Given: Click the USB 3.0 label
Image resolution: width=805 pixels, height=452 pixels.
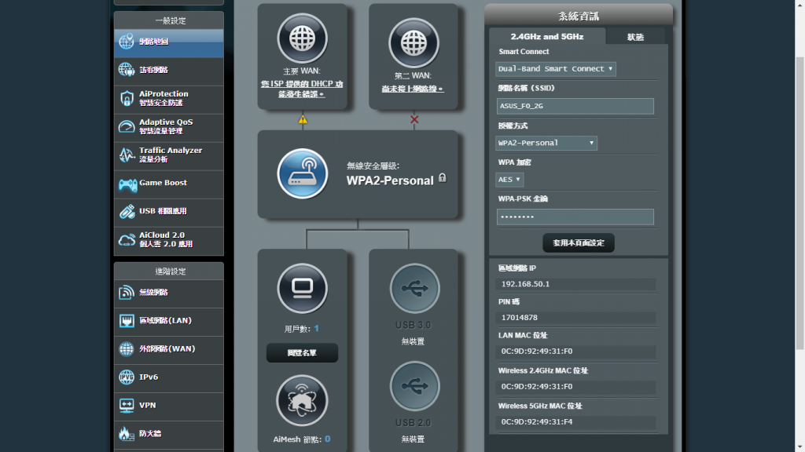Looking at the screenshot, I should [413, 325].
